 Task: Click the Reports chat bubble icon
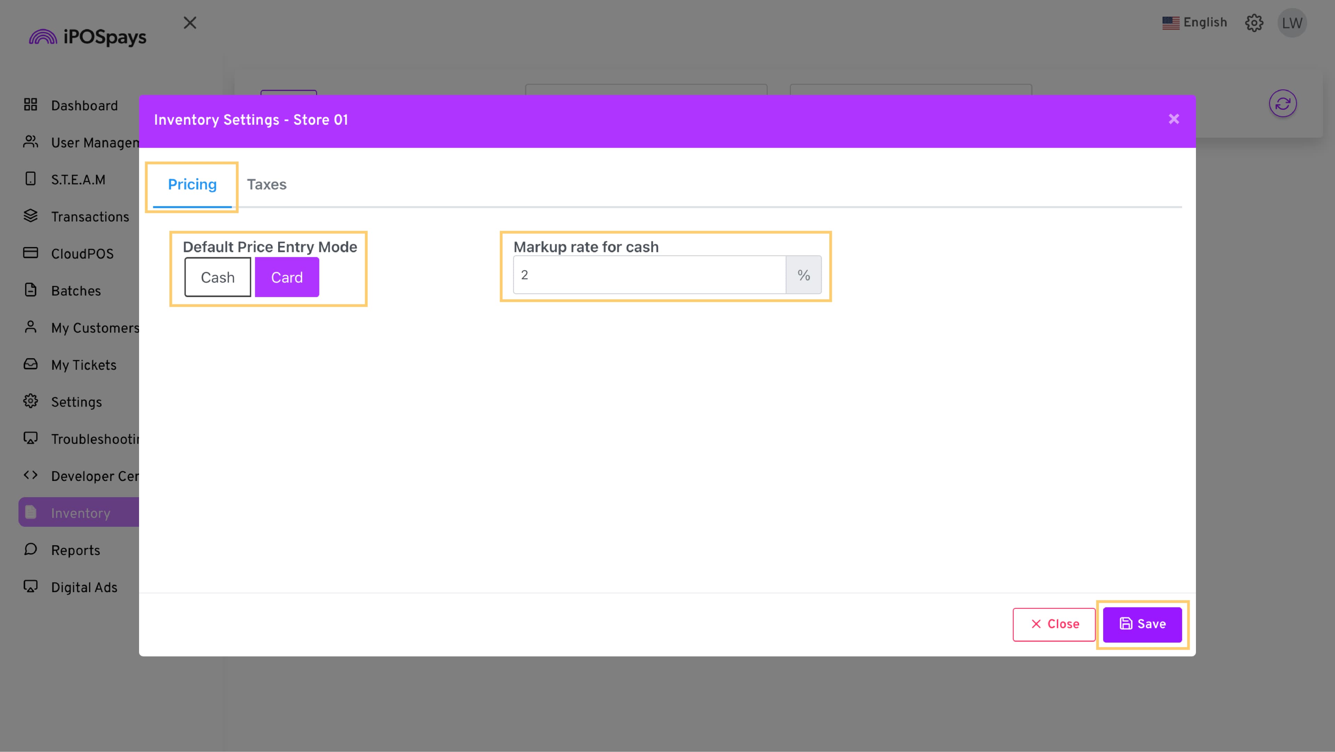click(x=31, y=549)
